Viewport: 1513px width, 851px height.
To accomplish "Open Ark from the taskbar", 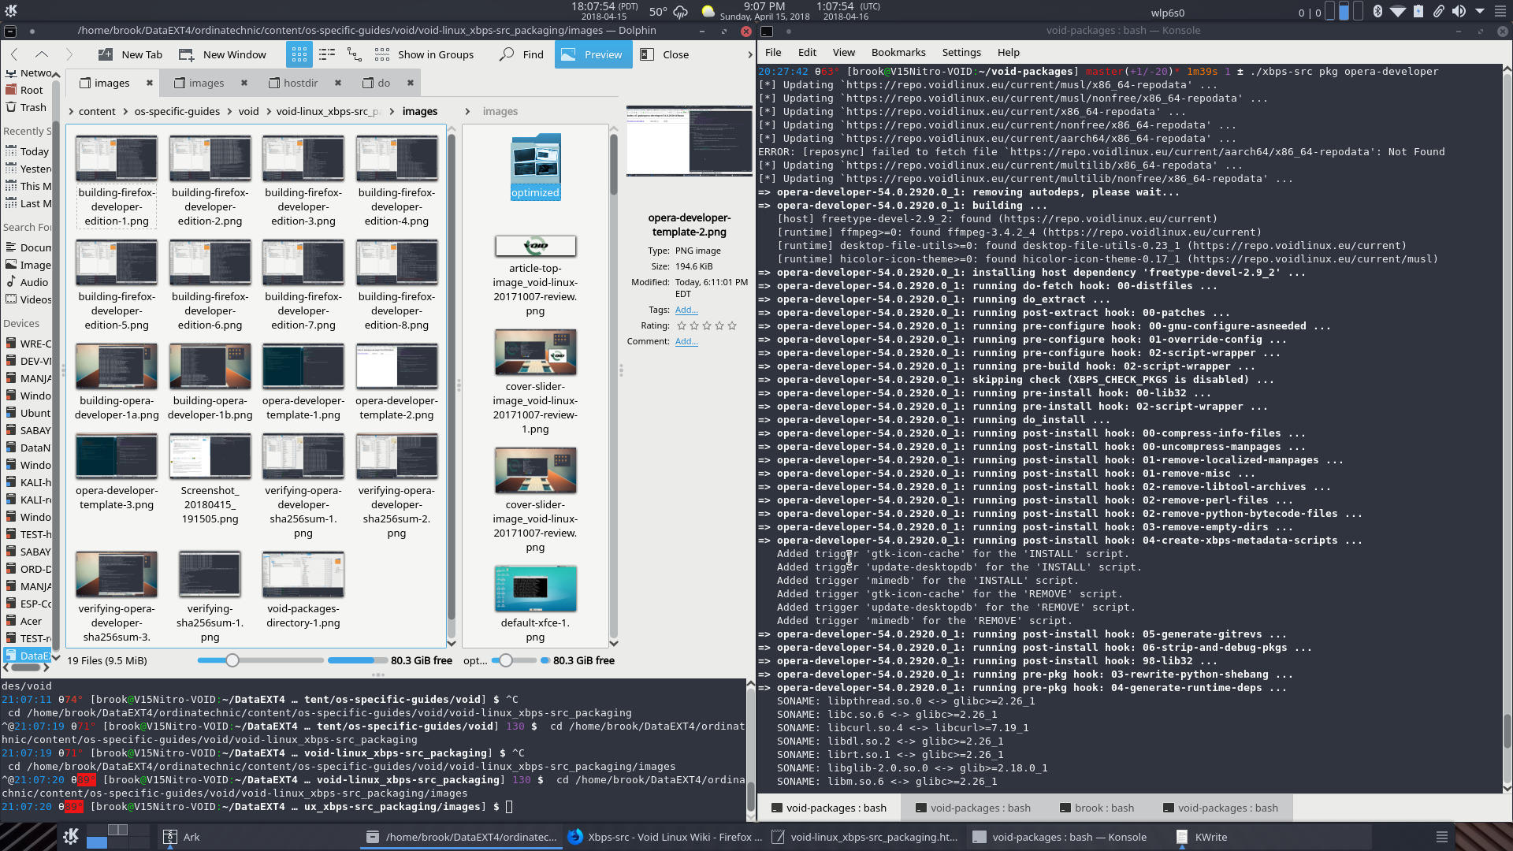I will [x=182, y=837].
